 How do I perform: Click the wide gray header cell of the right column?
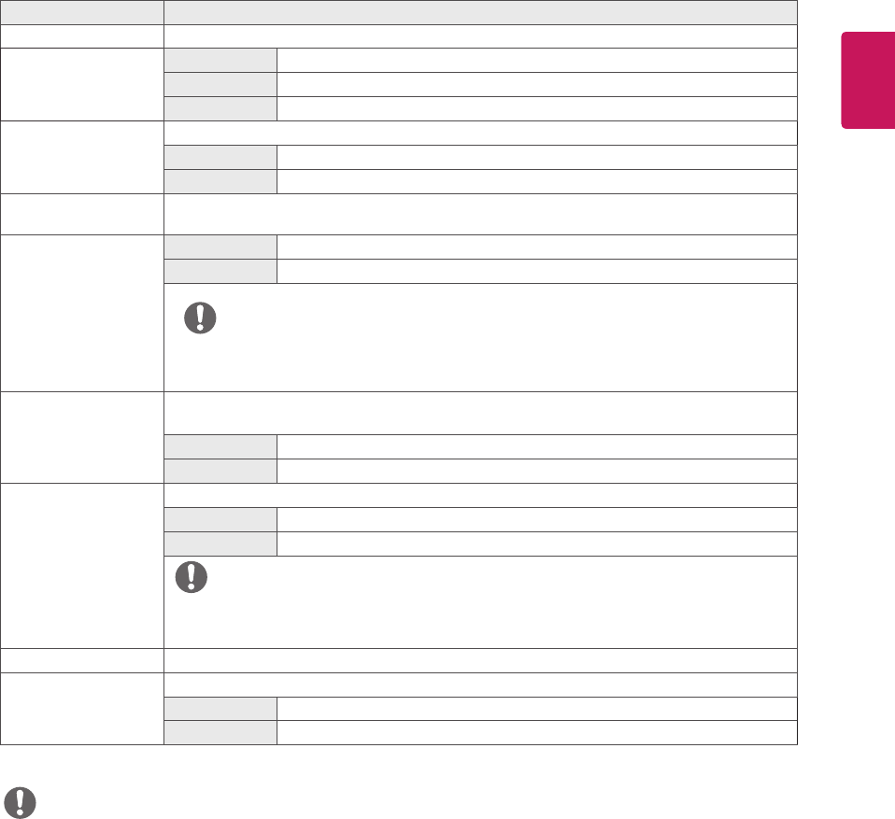(x=480, y=12)
